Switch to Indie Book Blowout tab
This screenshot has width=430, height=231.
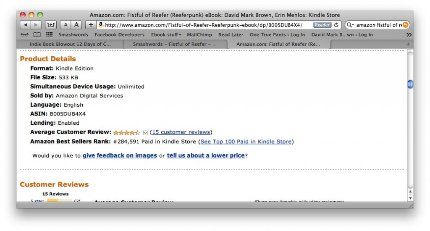[x=70, y=44]
